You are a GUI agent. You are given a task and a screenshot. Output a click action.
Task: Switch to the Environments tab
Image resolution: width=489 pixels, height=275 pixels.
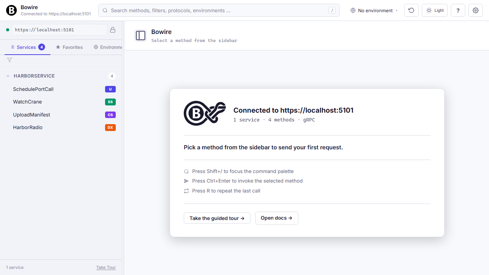(x=108, y=47)
